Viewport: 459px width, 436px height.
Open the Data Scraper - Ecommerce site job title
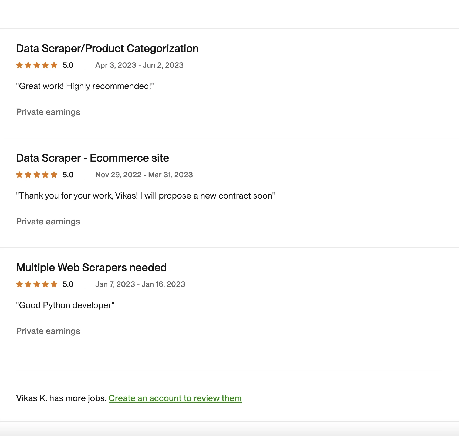(x=93, y=158)
